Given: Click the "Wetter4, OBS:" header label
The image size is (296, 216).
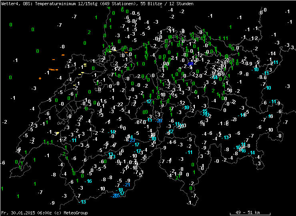Looking at the screenshot, I should [x=14, y=4].
